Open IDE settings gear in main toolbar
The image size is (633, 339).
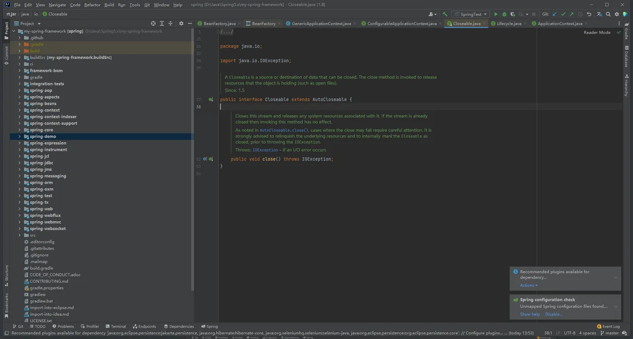point(617,14)
